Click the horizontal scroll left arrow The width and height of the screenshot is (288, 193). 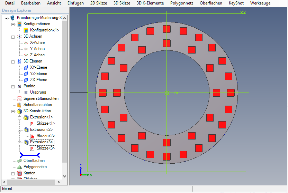4,182
